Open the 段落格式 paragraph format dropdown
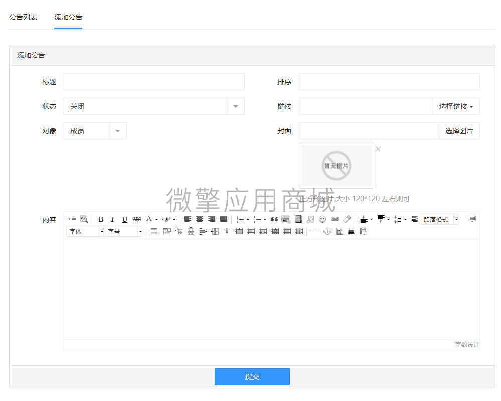Image resolution: width=501 pixels, height=401 pixels. click(x=440, y=219)
